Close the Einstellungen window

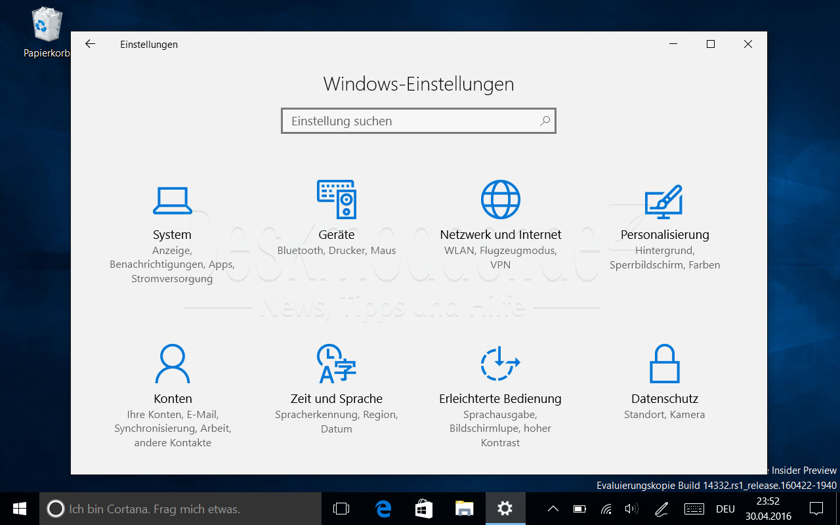(x=748, y=44)
